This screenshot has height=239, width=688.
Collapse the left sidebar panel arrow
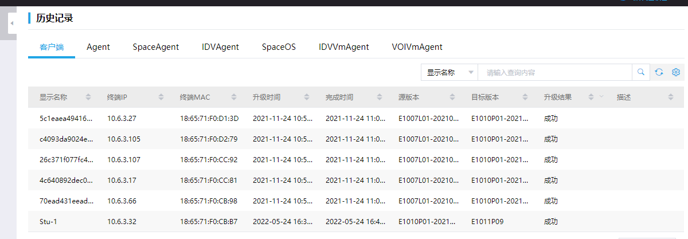pyautogui.click(x=12, y=23)
